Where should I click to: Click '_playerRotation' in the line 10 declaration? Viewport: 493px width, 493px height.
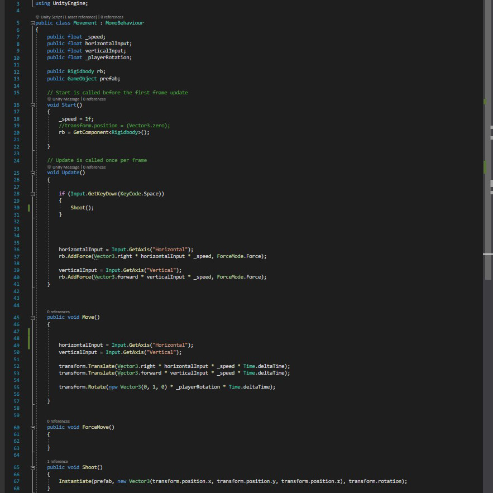coord(107,58)
